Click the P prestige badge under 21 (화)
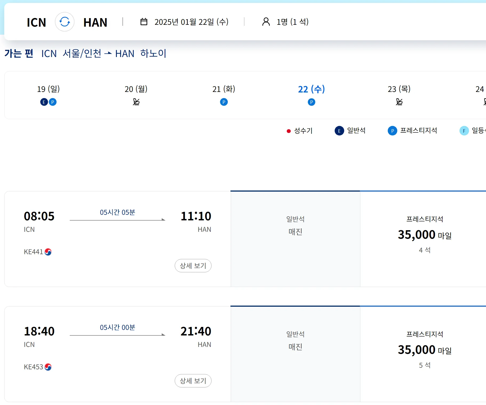Viewport: 486px width, 405px height. (x=224, y=102)
